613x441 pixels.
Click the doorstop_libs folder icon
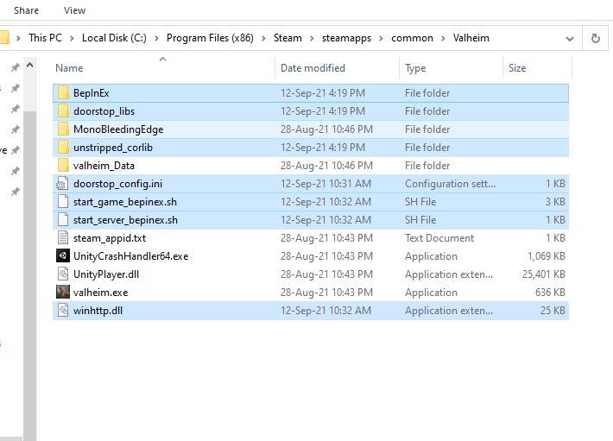(x=63, y=111)
